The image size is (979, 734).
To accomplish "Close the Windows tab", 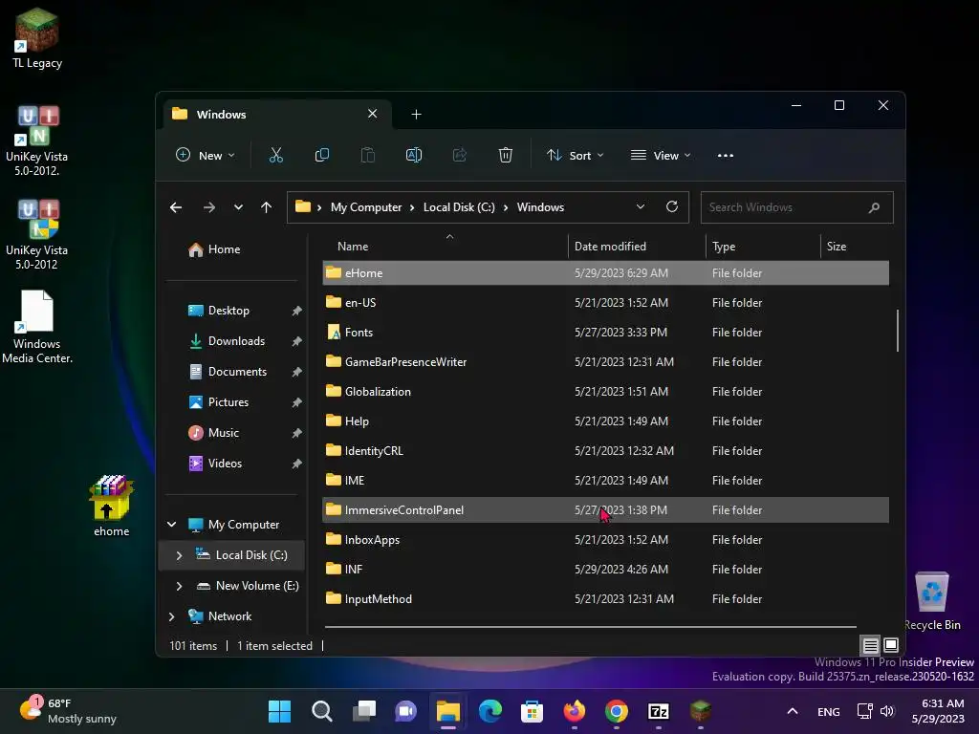I will tap(372, 114).
